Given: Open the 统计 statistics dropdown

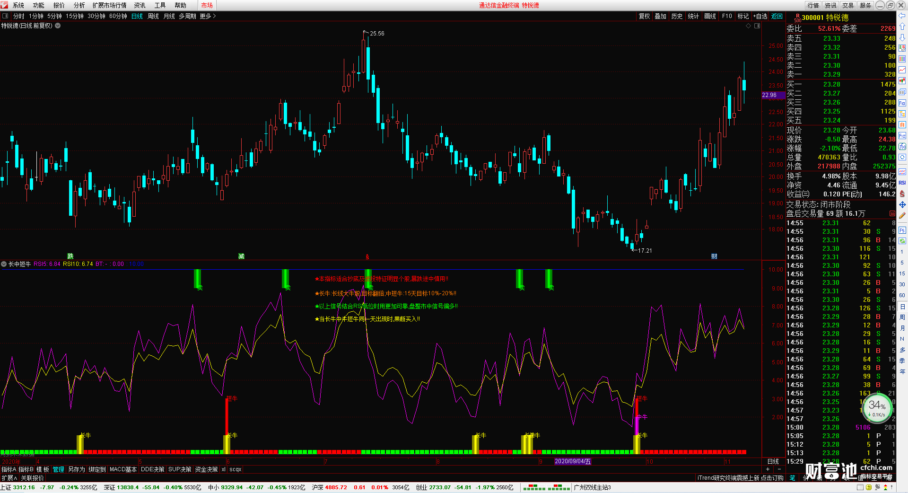Looking at the screenshot, I should [693, 16].
